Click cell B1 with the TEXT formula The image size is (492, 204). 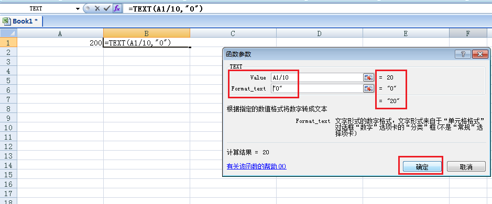coord(147,42)
